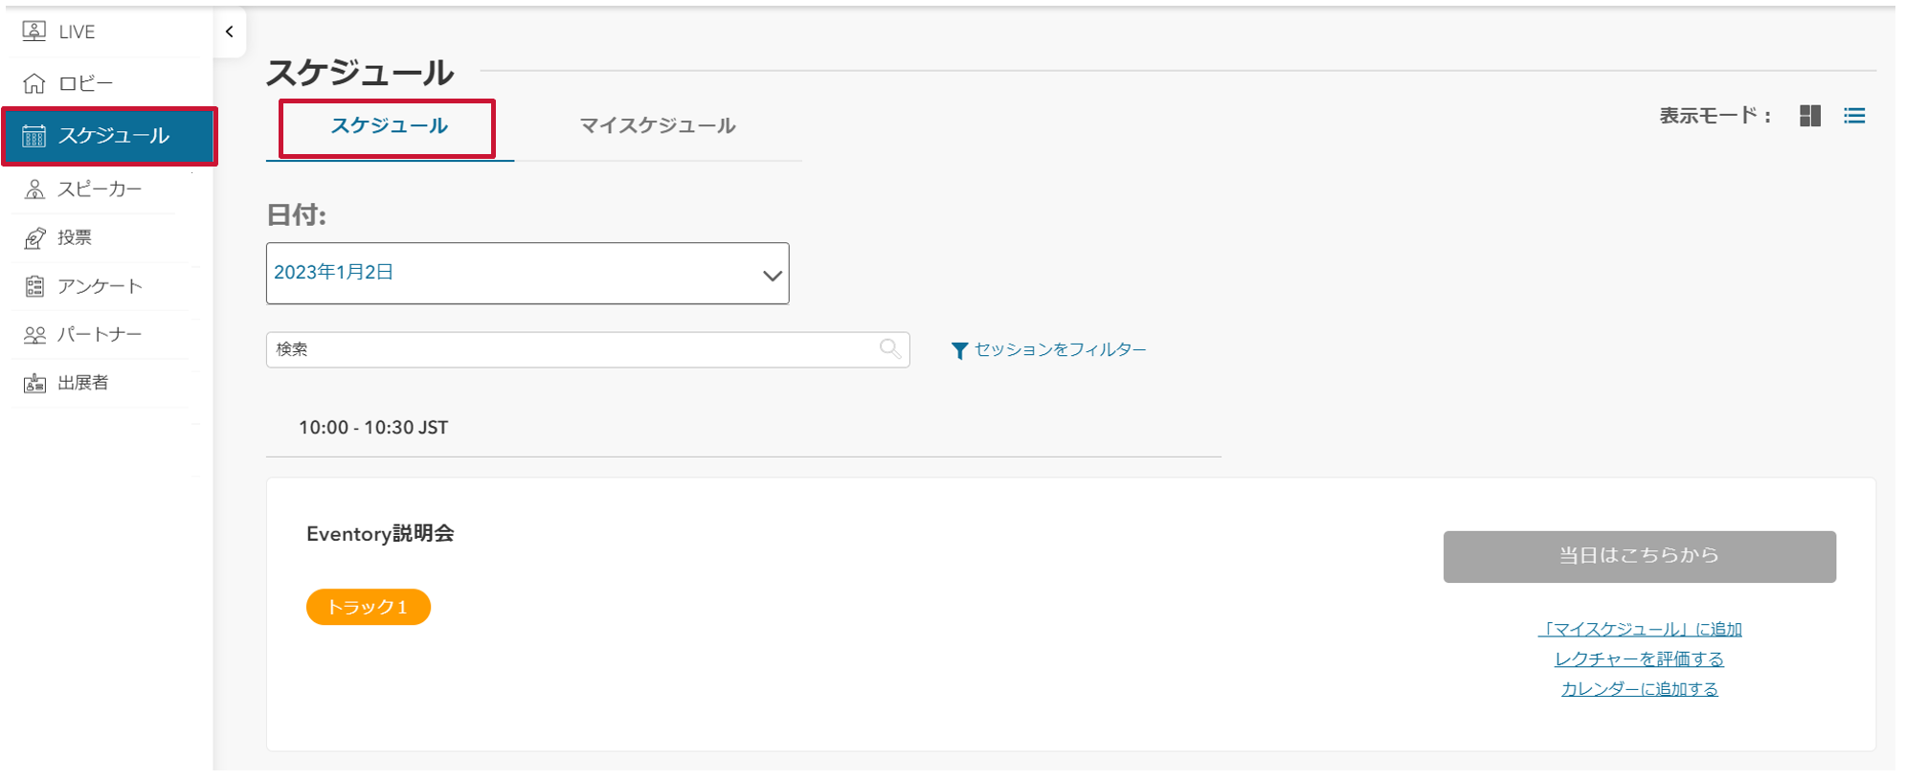Click レクチャーを評価する link

(1640, 658)
